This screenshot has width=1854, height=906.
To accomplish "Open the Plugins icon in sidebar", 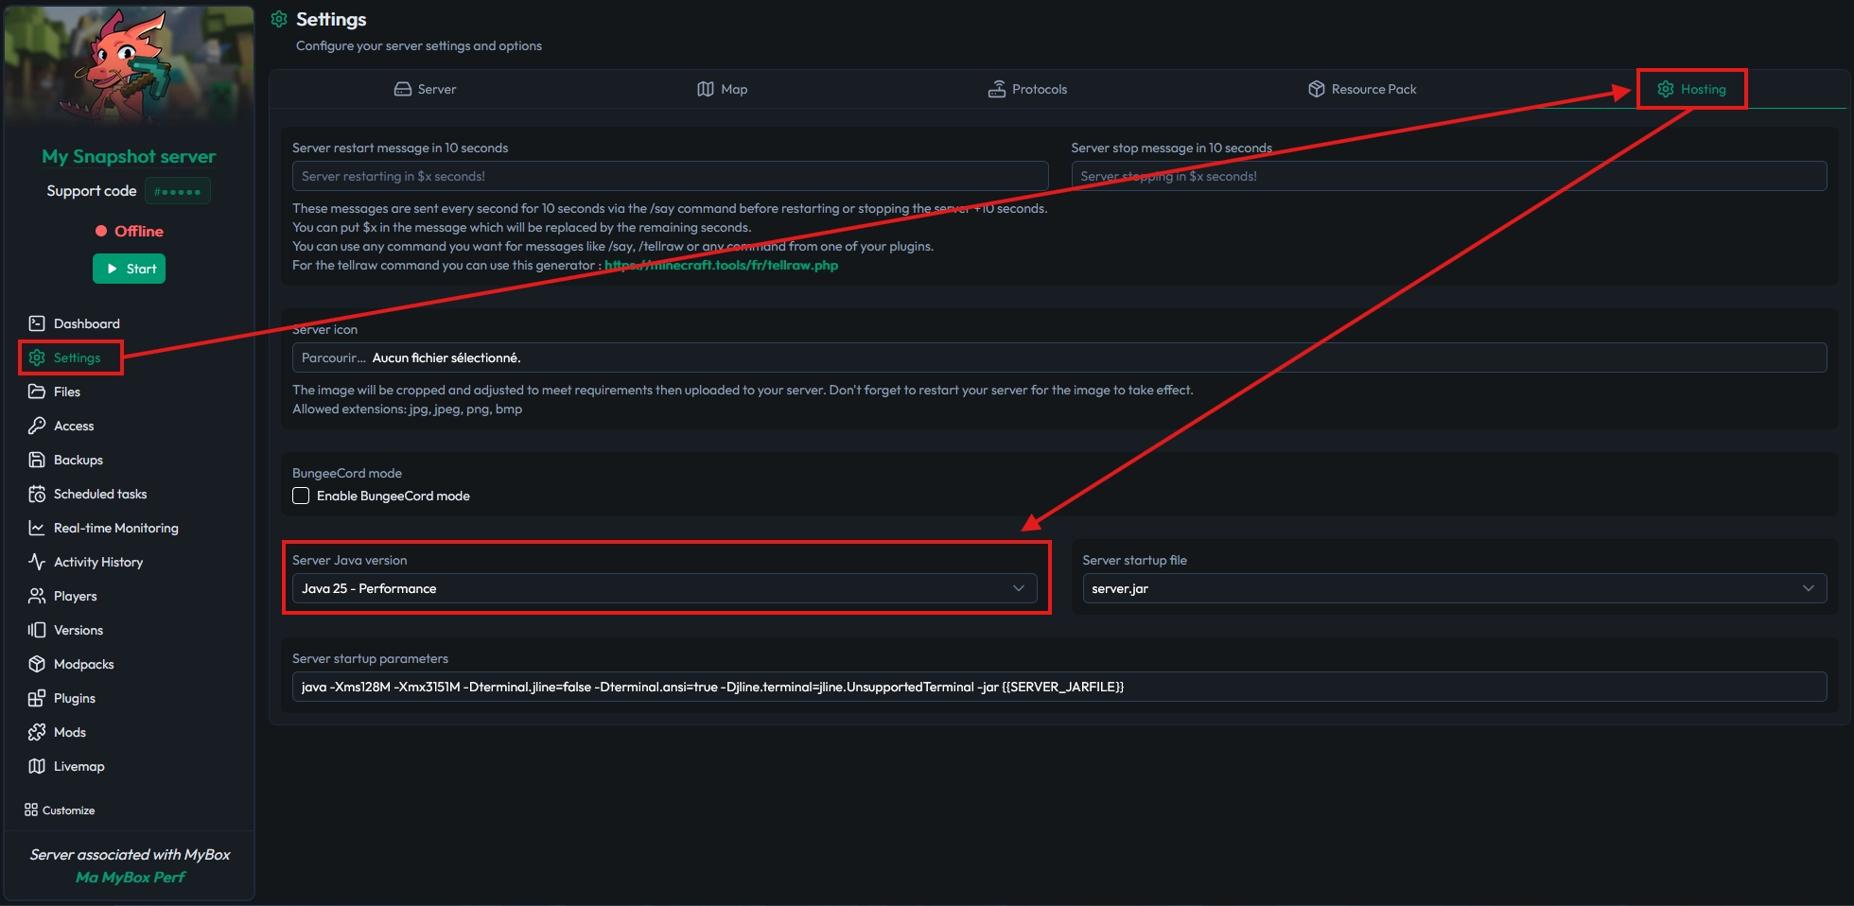I will [x=37, y=698].
